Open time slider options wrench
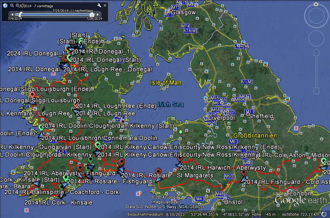 (99, 5)
